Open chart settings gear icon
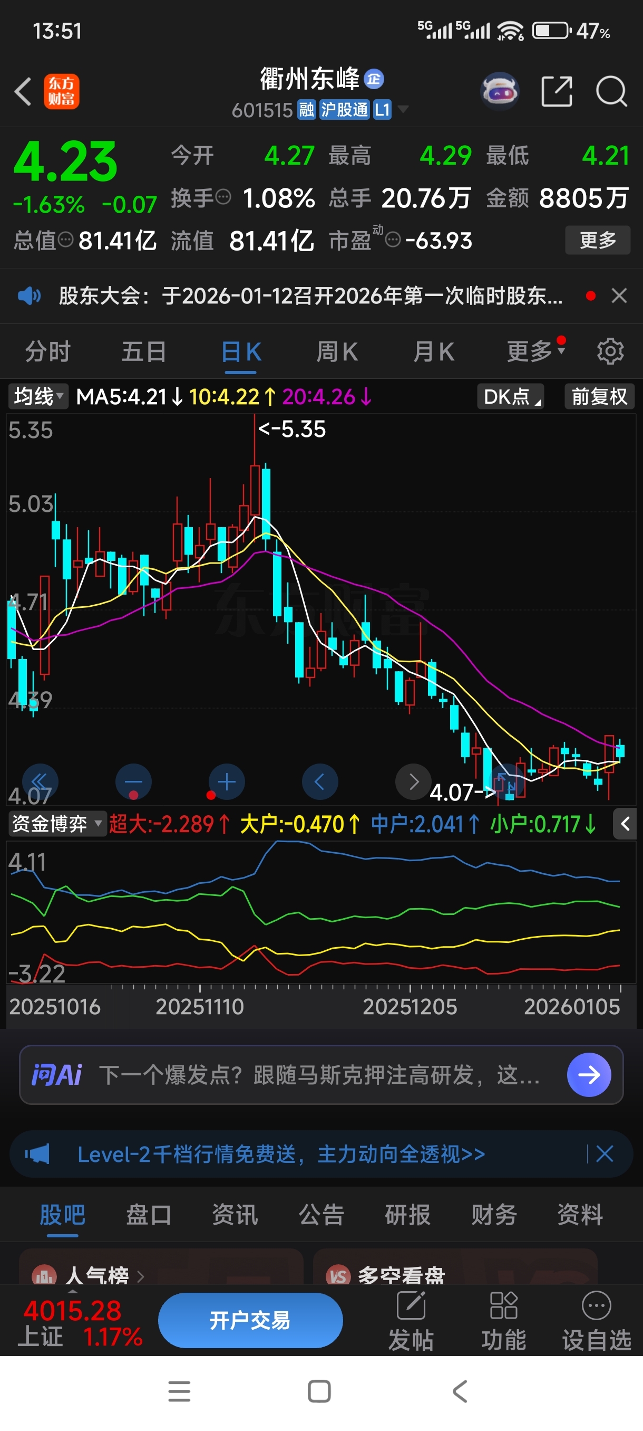Screen dimensions: 643x1431 point(610,351)
